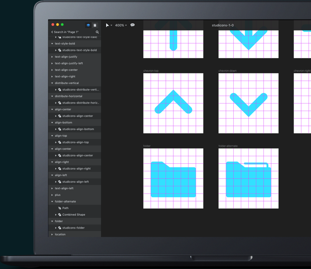Image resolution: width=311 pixels, height=269 pixels.
Task: Select the folder-alternate layer row
Action: pos(75,202)
